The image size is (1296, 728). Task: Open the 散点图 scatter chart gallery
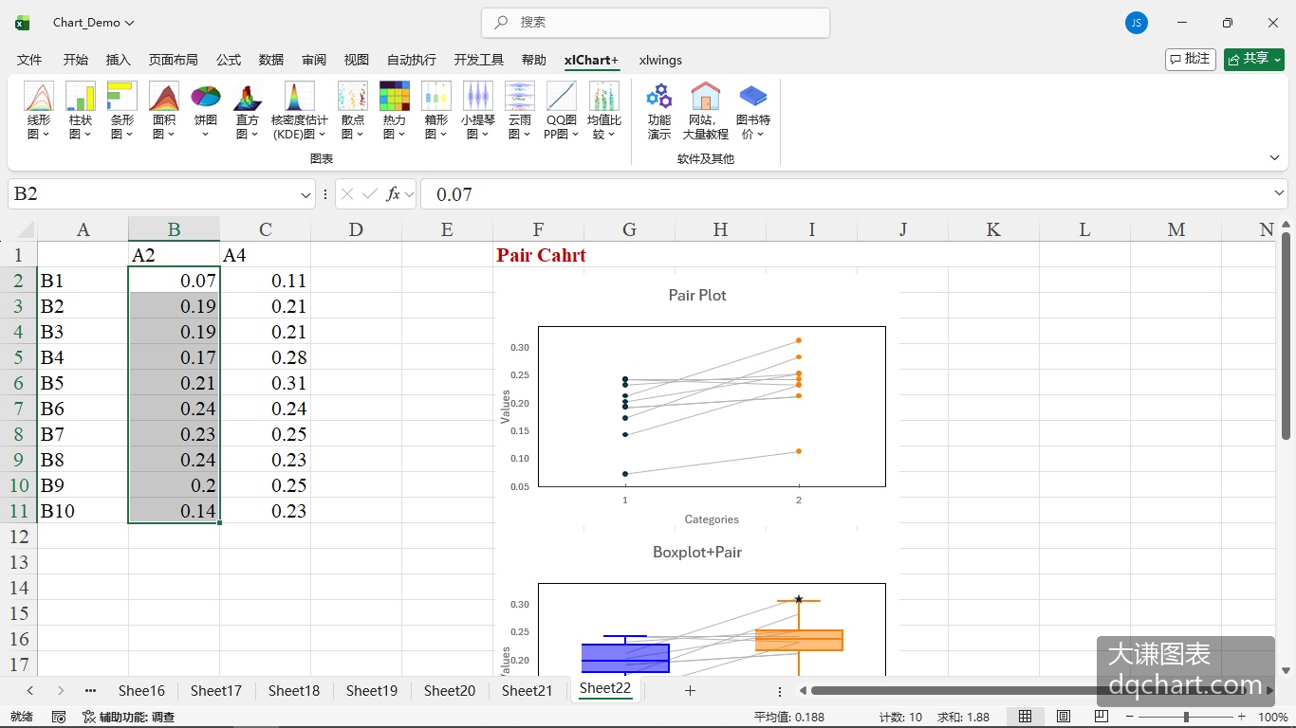[x=353, y=111]
